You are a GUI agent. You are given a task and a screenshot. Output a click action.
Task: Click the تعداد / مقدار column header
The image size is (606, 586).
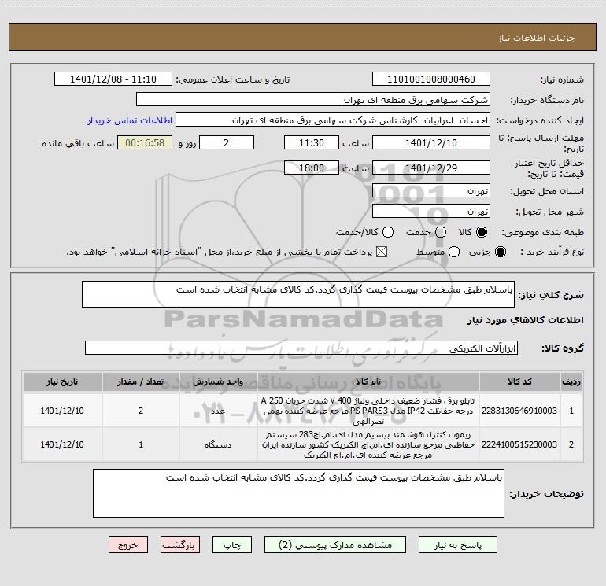point(141,381)
